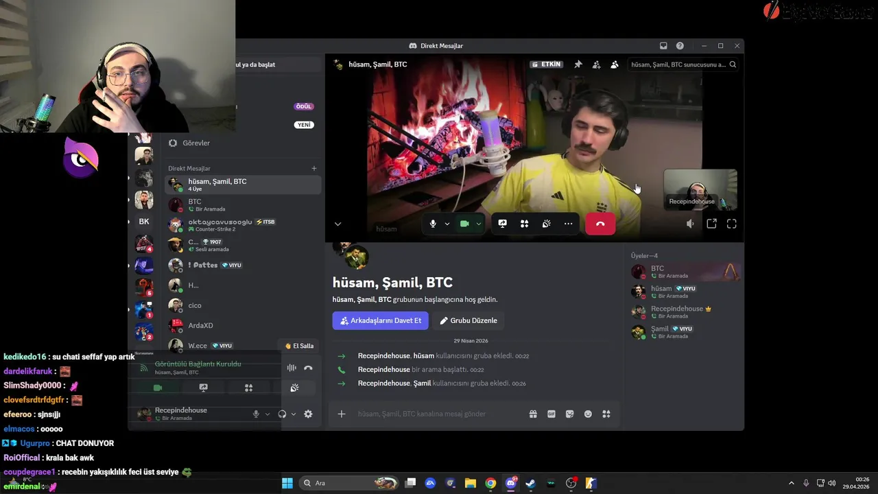Open oktaycavusooglu direct message
This screenshot has height=494, width=878.
click(x=244, y=225)
